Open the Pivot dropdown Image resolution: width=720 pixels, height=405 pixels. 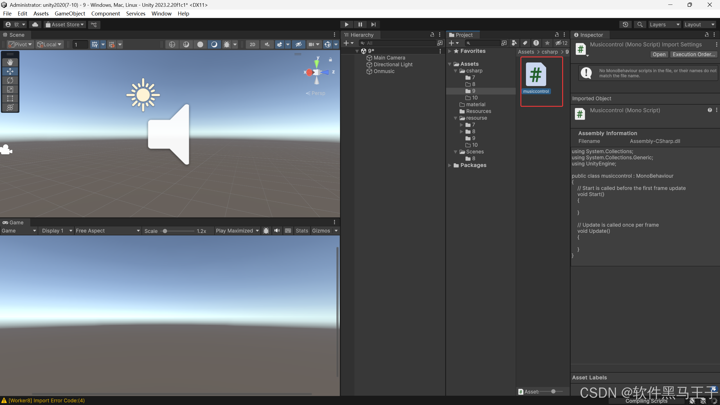tap(20, 44)
